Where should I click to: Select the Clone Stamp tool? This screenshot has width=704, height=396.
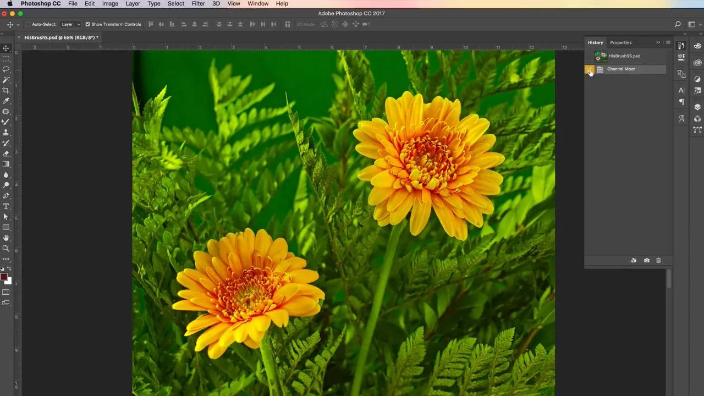6,133
